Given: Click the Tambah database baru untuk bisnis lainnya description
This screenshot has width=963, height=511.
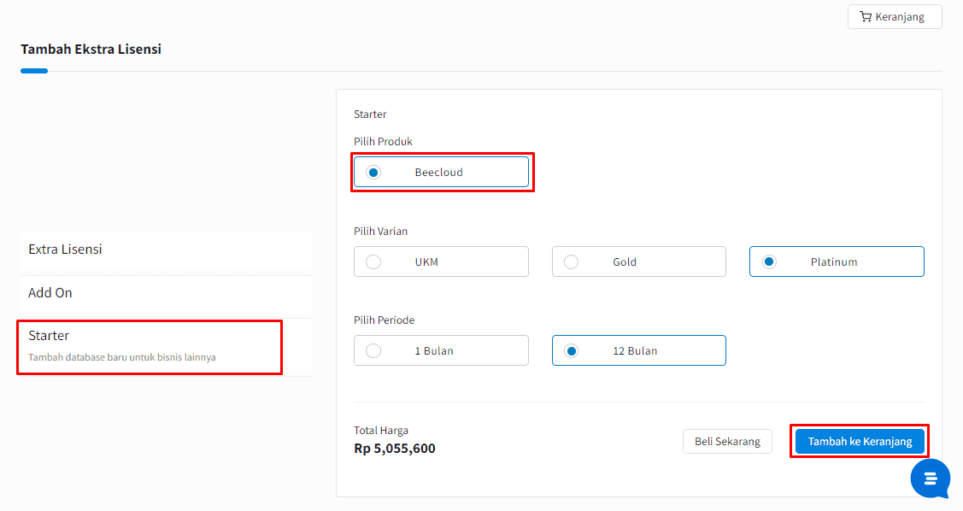Looking at the screenshot, I should point(122,357).
